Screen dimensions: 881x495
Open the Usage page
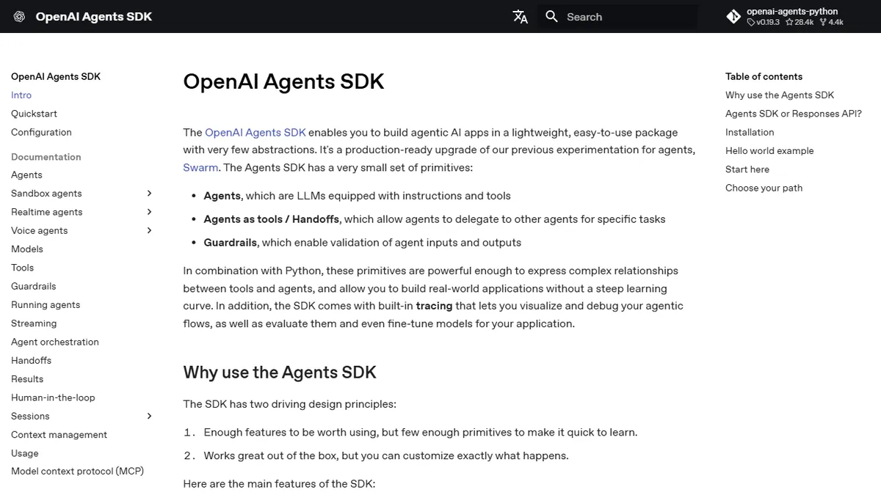click(25, 453)
